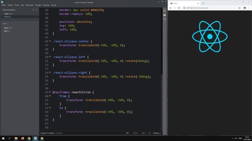
Task: Open Firefox from the taskbar
Action: [22, 138]
